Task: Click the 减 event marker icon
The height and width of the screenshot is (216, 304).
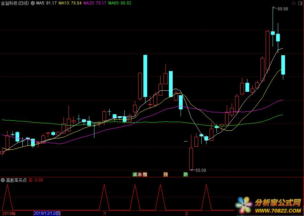Action: tap(135, 175)
